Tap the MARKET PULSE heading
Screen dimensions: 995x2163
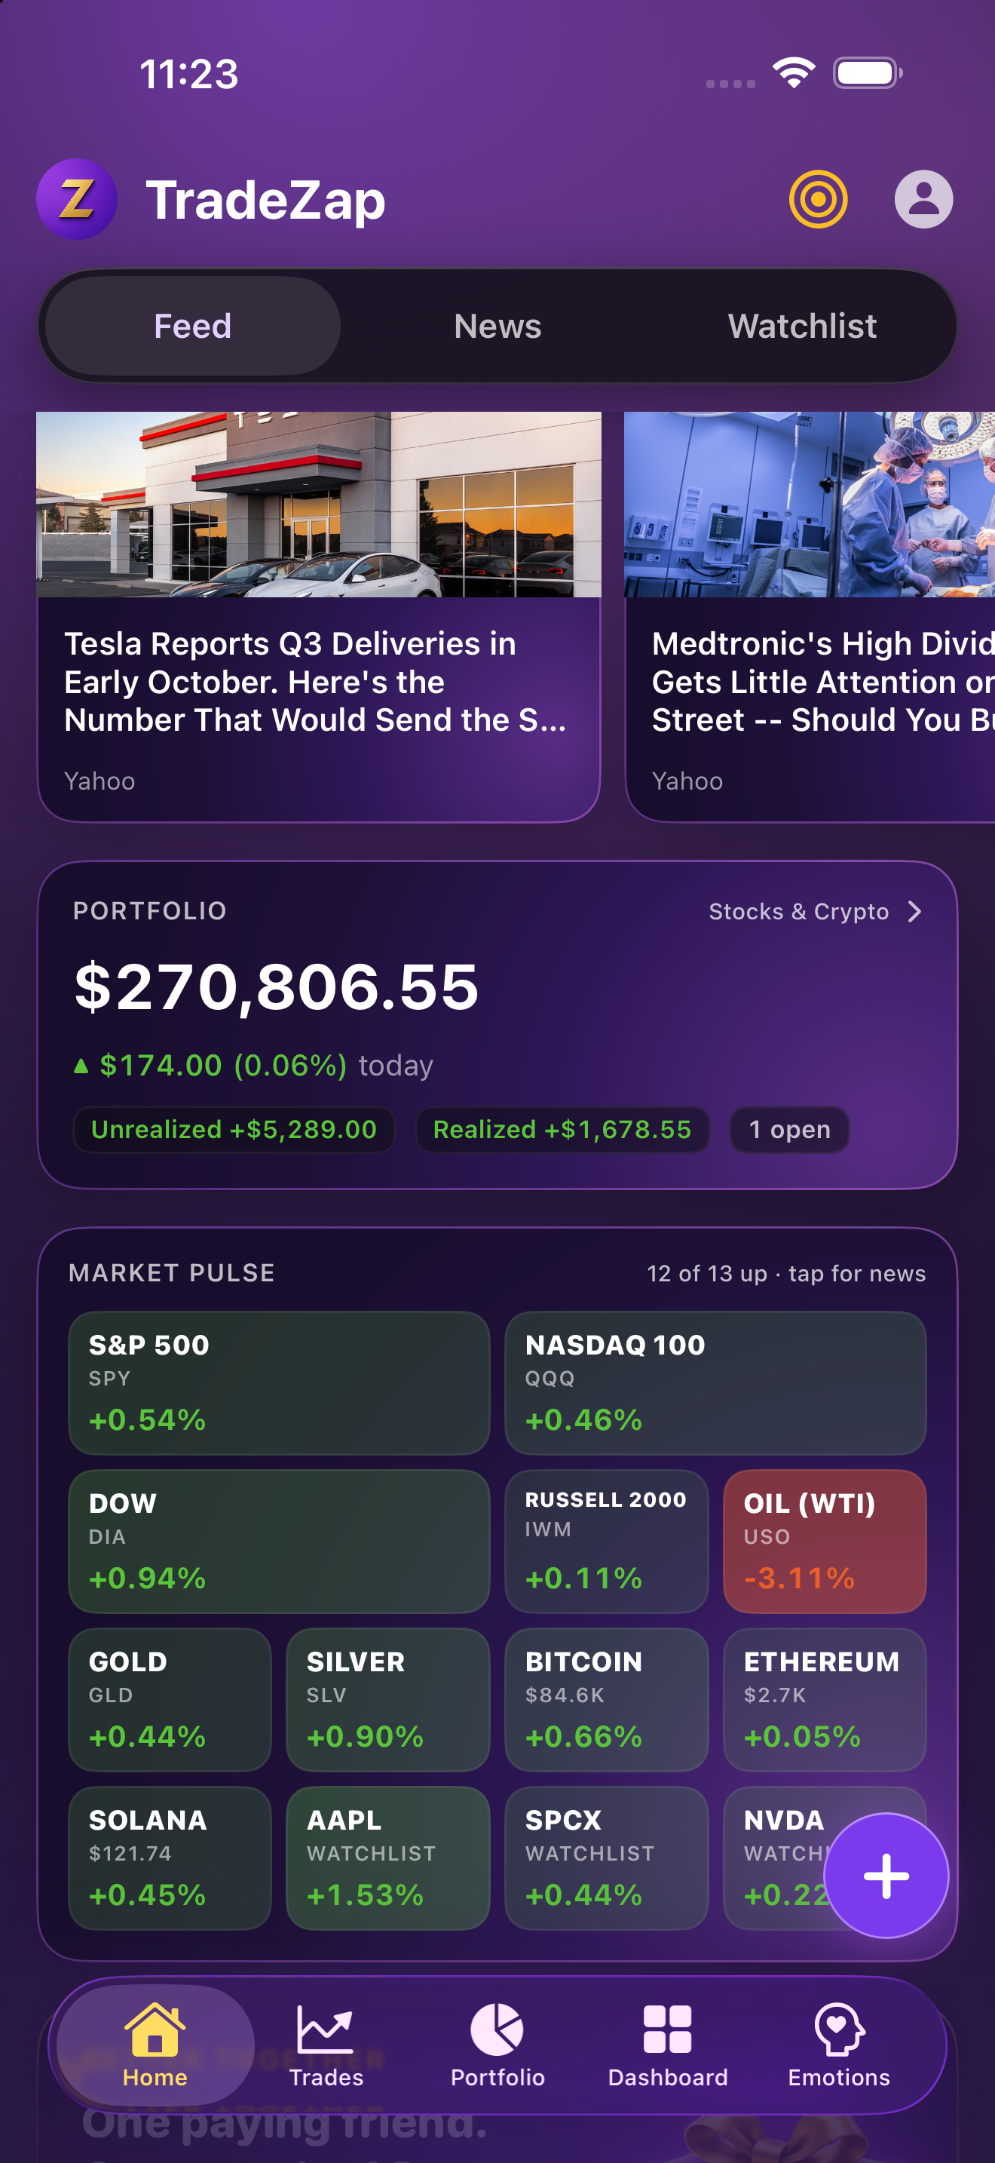[x=172, y=1273]
